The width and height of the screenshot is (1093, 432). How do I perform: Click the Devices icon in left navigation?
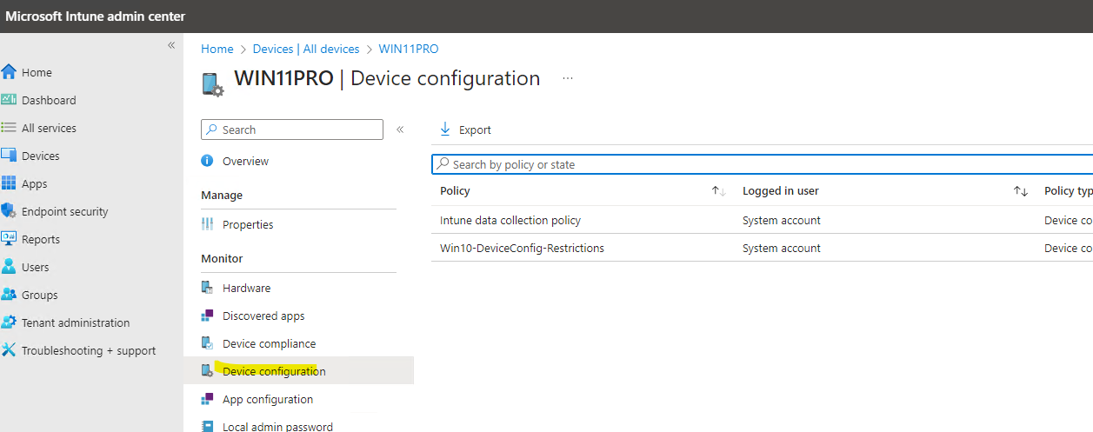pyautogui.click(x=9, y=156)
